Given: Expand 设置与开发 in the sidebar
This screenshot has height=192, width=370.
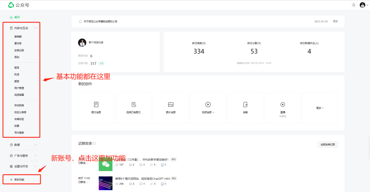Looking at the screenshot, I should pyautogui.click(x=36, y=166).
